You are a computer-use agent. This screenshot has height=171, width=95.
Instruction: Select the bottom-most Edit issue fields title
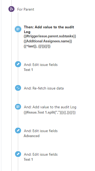(41, 154)
